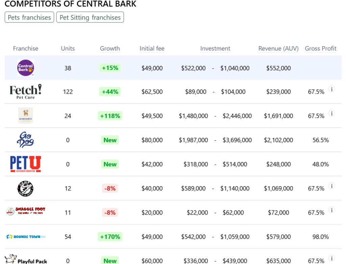Screen dimensions: 346x264
Task: Select the 122 units value
Action: [68, 92]
